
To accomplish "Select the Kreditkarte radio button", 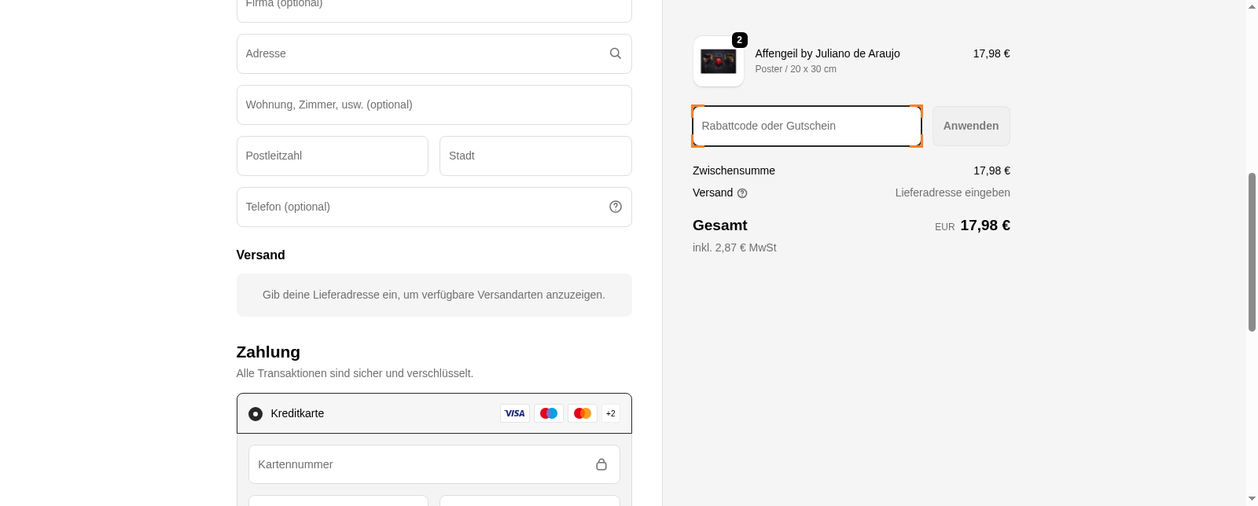I will pyautogui.click(x=256, y=414).
